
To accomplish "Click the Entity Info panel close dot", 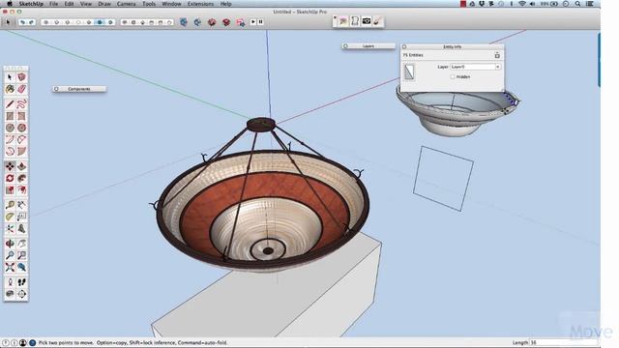I will pyautogui.click(x=404, y=46).
